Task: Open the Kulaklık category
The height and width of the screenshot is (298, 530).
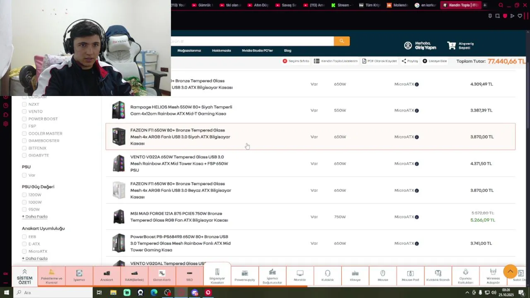Action: coord(328,276)
